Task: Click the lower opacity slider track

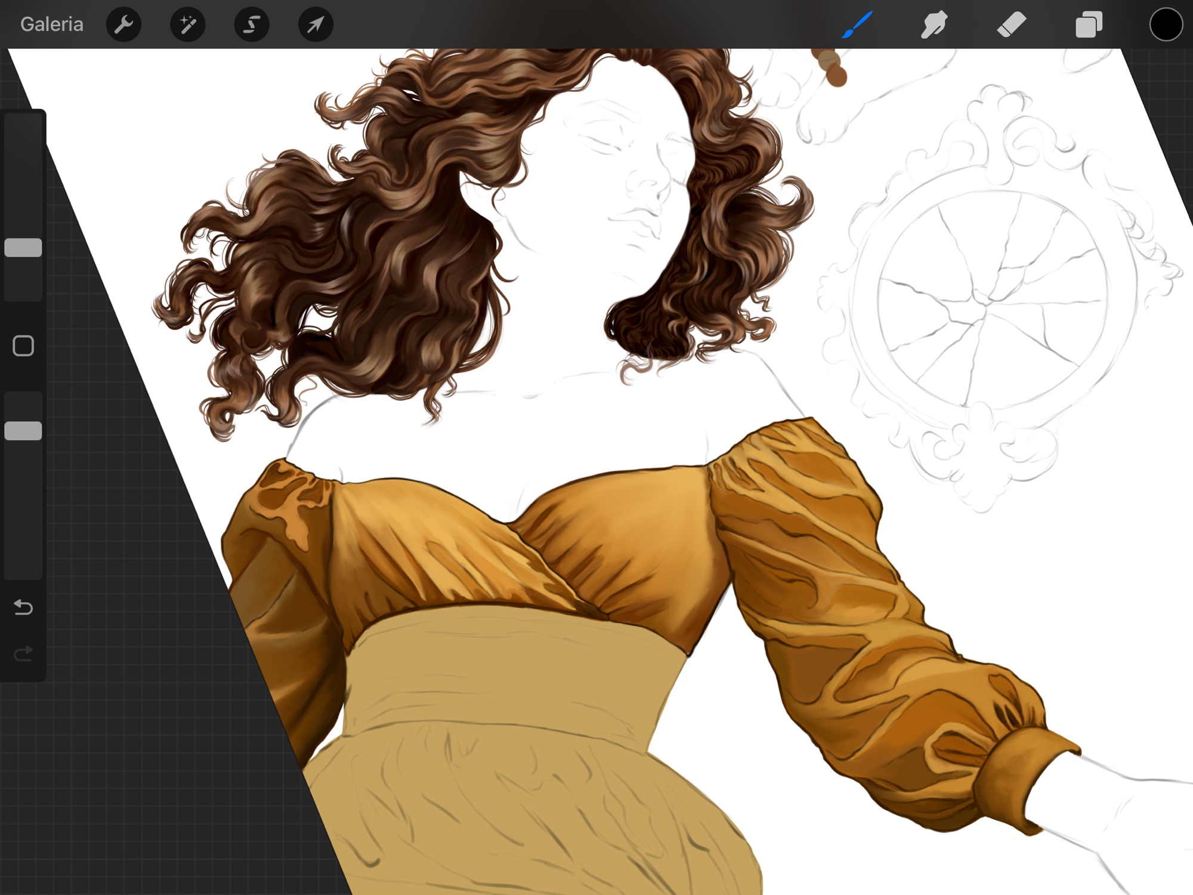Action: 23,513
